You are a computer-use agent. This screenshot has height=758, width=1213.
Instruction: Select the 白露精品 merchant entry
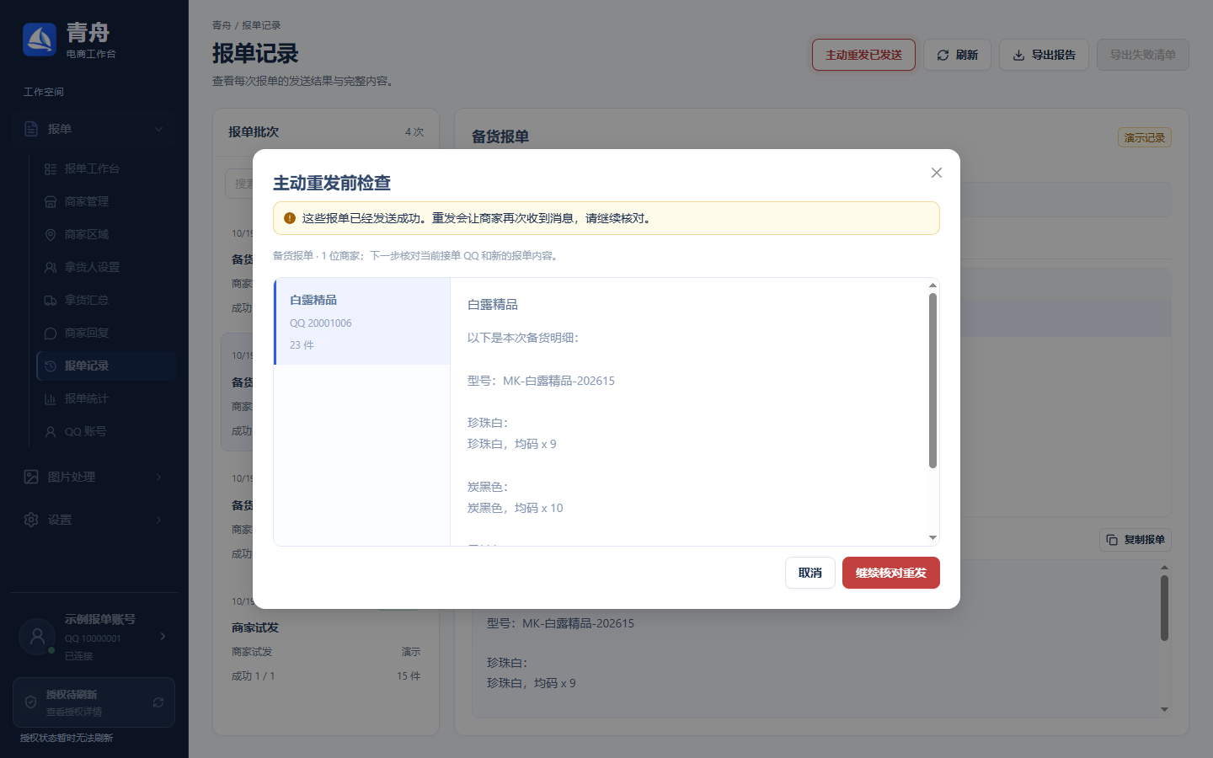coord(362,322)
